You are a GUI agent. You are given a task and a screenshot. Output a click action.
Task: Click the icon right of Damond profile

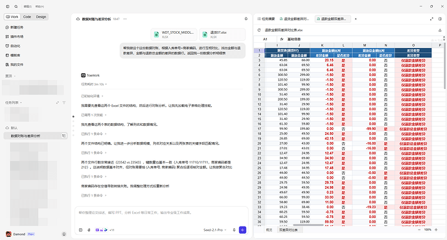pos(64,234)
